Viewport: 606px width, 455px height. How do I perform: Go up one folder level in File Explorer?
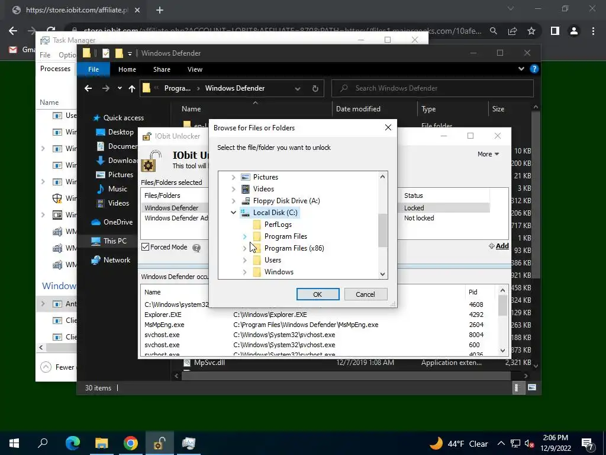click(x=132, y=89)
